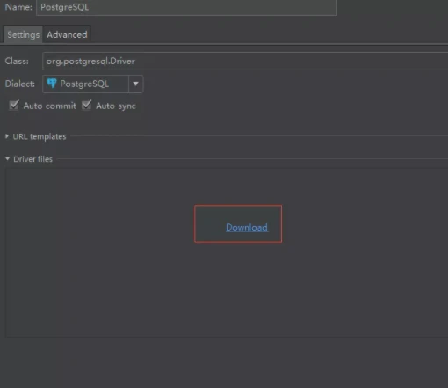Click the PostgreSQL elephant icon in Dialect
The image size is (448, 388).
[x=52, y=84]
